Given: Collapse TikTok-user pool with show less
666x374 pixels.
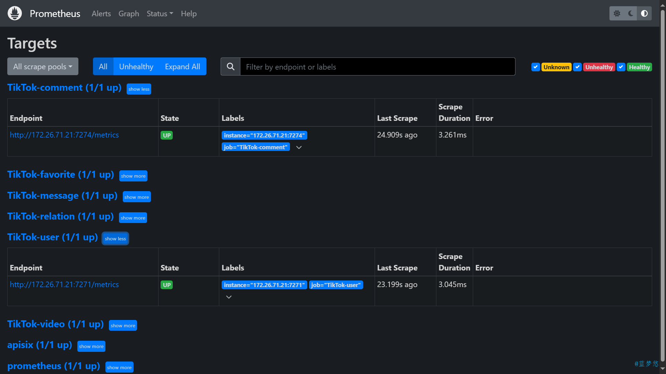Looking at the screenshot, I should 115,239.
